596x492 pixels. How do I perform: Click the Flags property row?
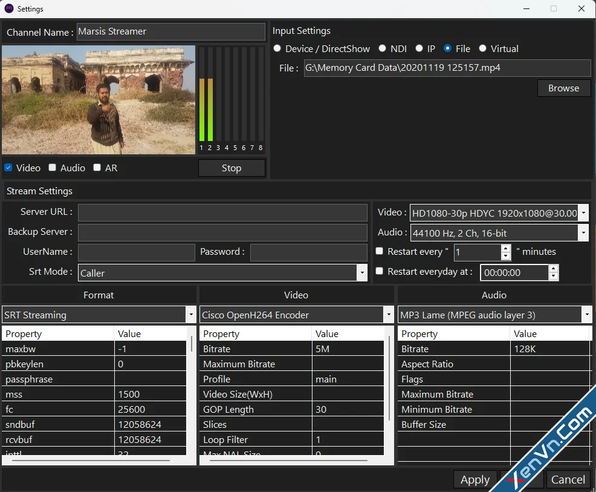[x=494, y=379]
